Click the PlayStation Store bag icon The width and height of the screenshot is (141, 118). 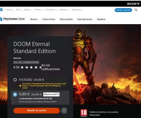(x=1, y=19)
